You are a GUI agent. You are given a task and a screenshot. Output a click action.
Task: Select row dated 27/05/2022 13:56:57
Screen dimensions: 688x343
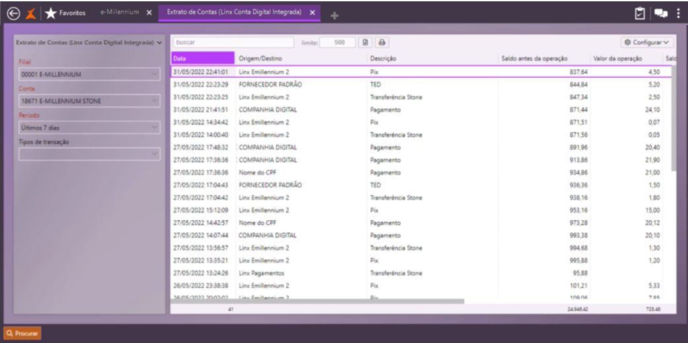click(x=420, y=248)
